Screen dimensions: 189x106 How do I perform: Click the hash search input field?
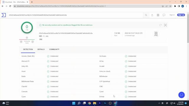point(75,15)
